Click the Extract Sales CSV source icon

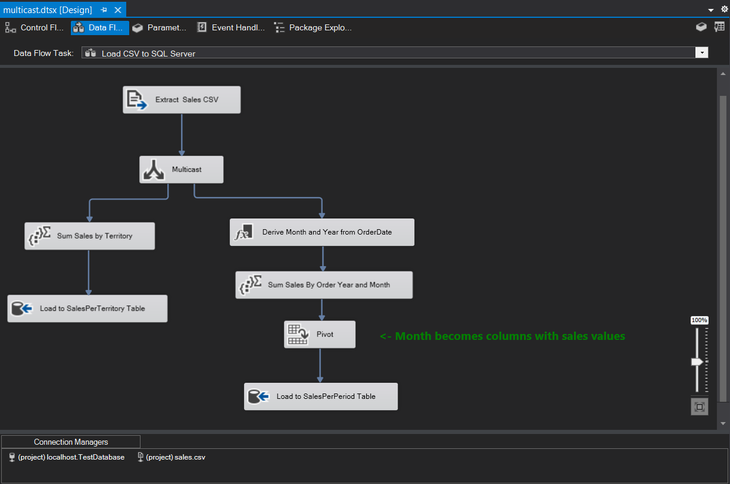[135, 99]
